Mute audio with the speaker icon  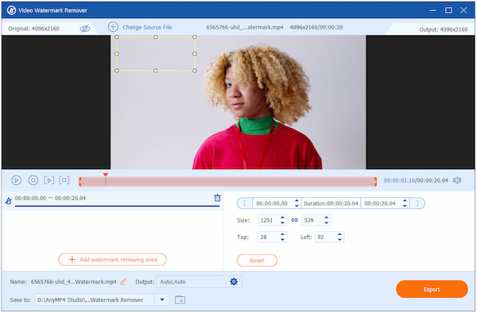tap(457, 180)
